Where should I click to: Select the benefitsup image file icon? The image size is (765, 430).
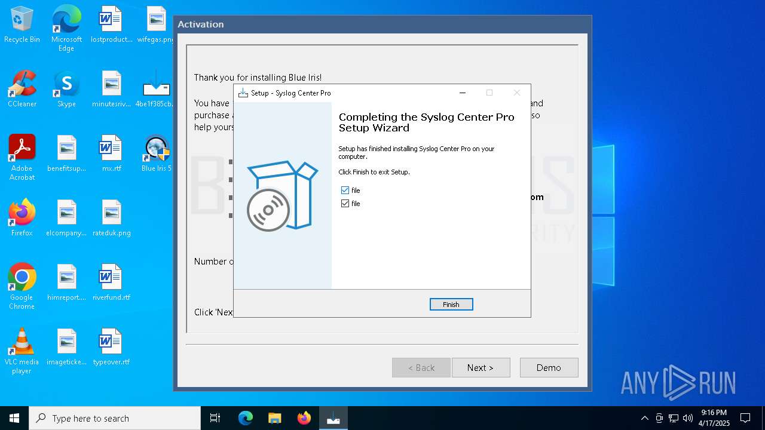pyautogui.click(x=66, y=154)
